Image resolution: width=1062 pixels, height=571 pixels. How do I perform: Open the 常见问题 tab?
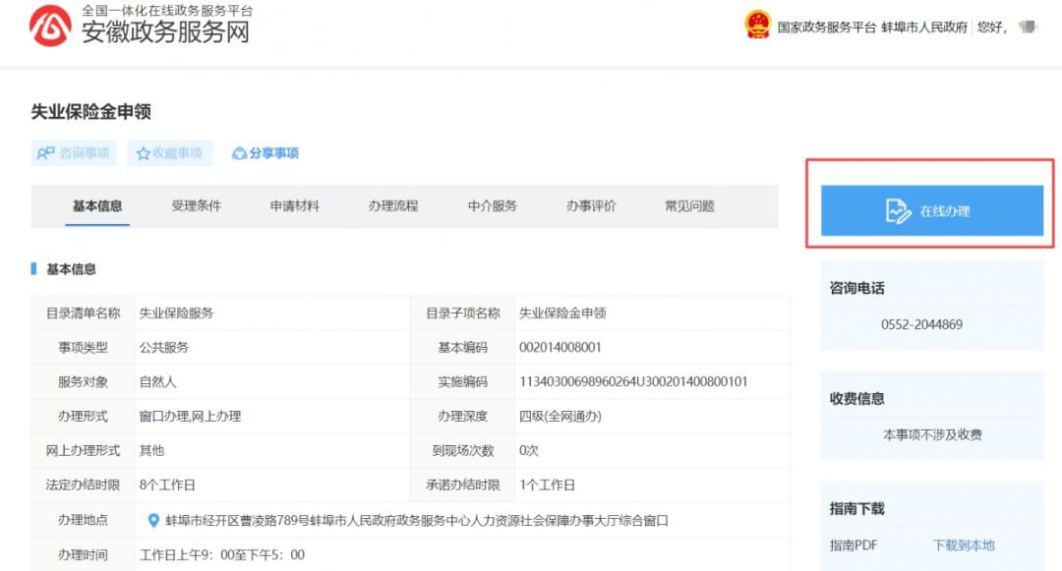tap(689, 206)
